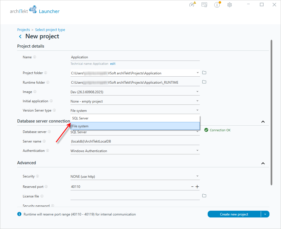Open the license certificate icon
Screen dimensions: 281x229
click(204, 5)
